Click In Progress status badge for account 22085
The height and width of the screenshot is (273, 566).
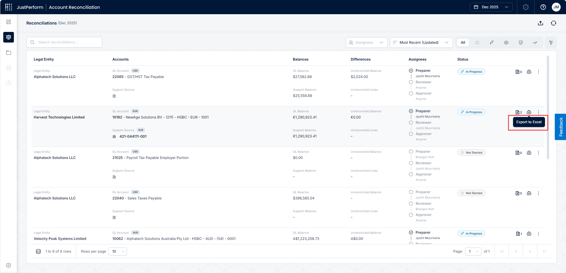(471, 72)
